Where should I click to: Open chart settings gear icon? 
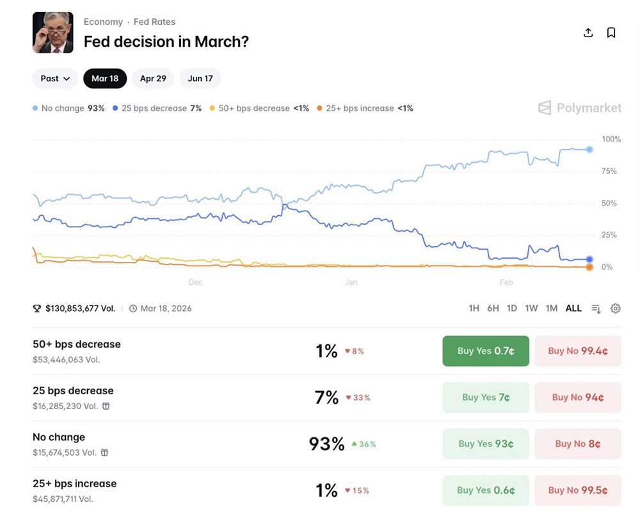[x=616, y=309]
